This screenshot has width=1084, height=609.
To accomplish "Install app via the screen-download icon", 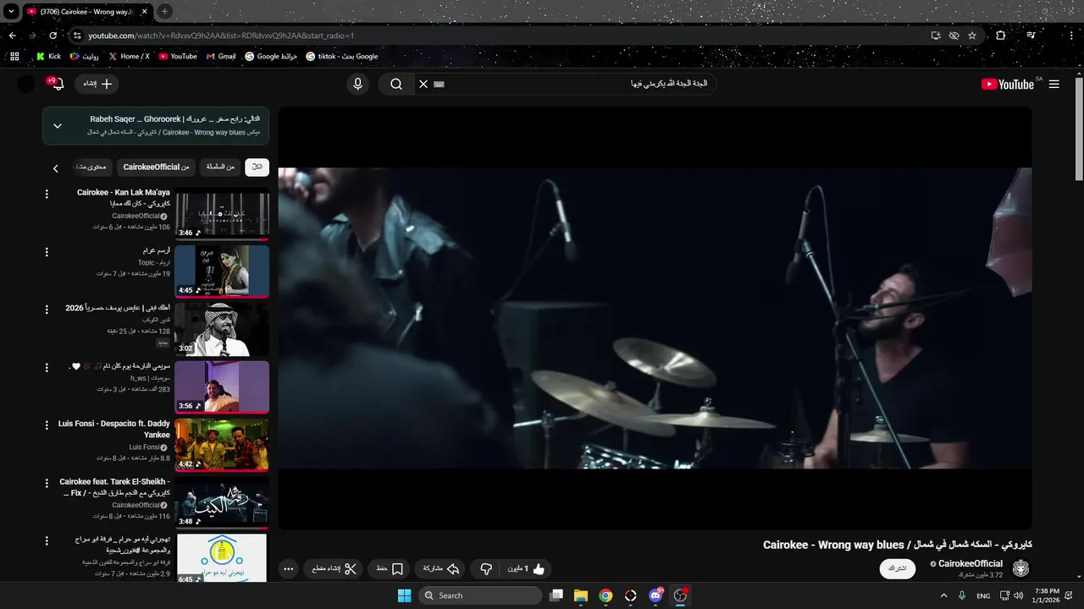I will click(936, 36).
